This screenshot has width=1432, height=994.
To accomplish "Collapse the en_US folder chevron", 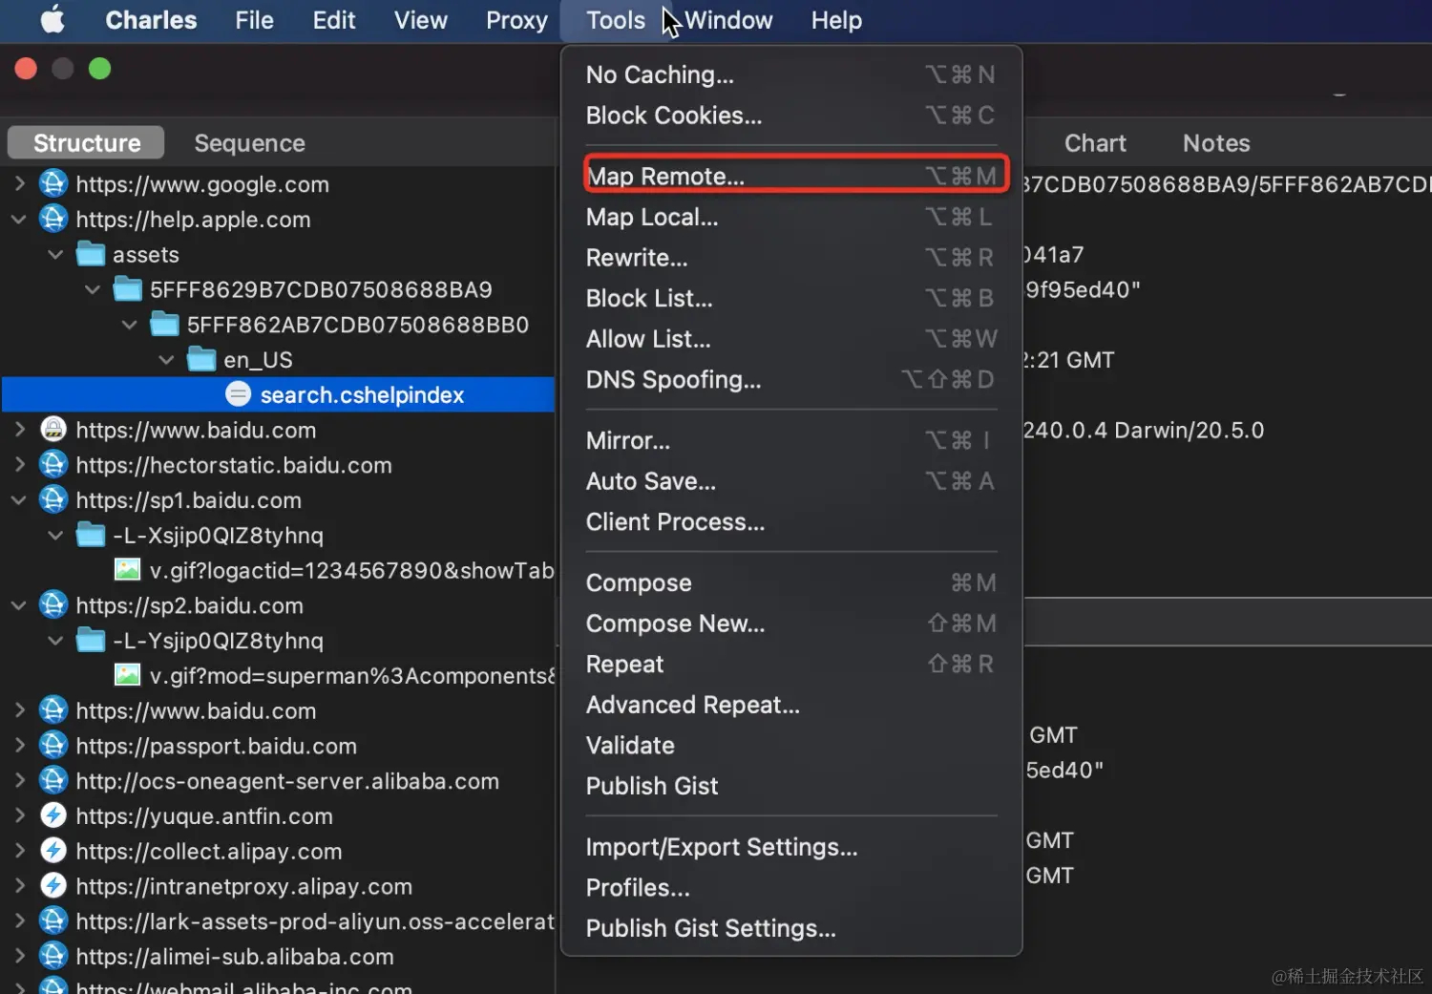I will pos(166,360).
